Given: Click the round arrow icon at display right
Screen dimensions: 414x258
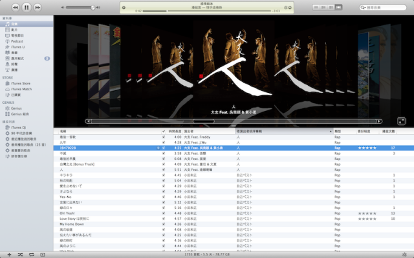Looking at the screenshot, I should (x=290, y=8).
